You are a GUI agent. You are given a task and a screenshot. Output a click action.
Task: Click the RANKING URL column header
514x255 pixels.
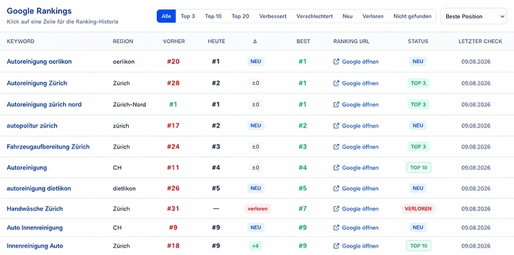click(351, 41)
